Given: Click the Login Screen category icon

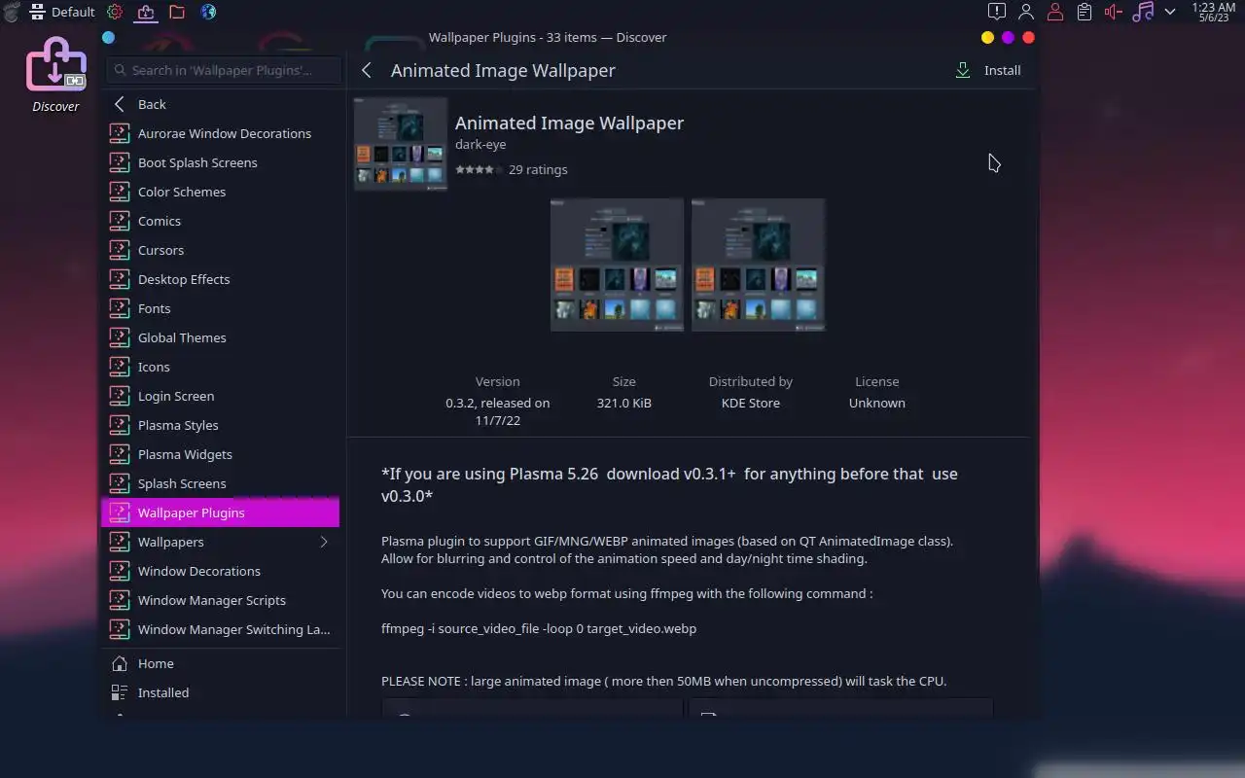Looking at the screenshot, I should [x=120, y=396].
